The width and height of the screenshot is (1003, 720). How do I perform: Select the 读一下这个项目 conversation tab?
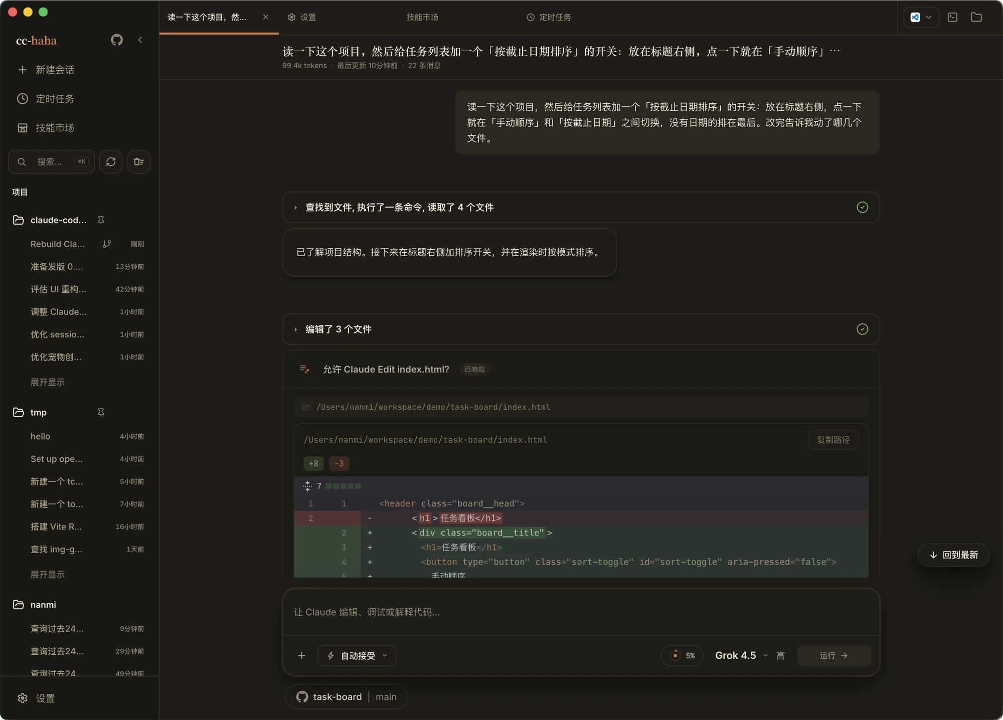[x=207, y=17]
